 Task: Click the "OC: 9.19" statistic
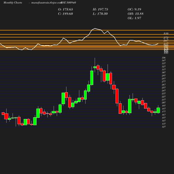pyautogui.click(x=134, y=9)
